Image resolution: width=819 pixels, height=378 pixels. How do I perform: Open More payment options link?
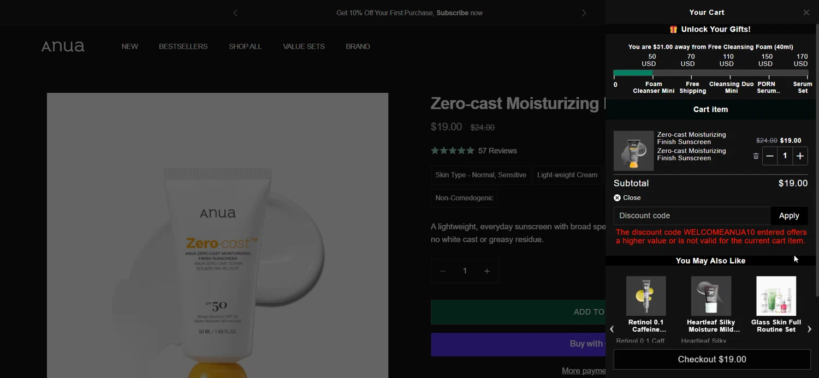click(x=584, y=371)
